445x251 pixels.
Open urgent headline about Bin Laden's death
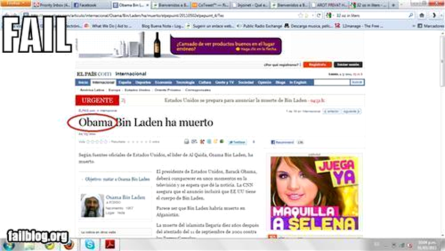(x=236, y=100)
